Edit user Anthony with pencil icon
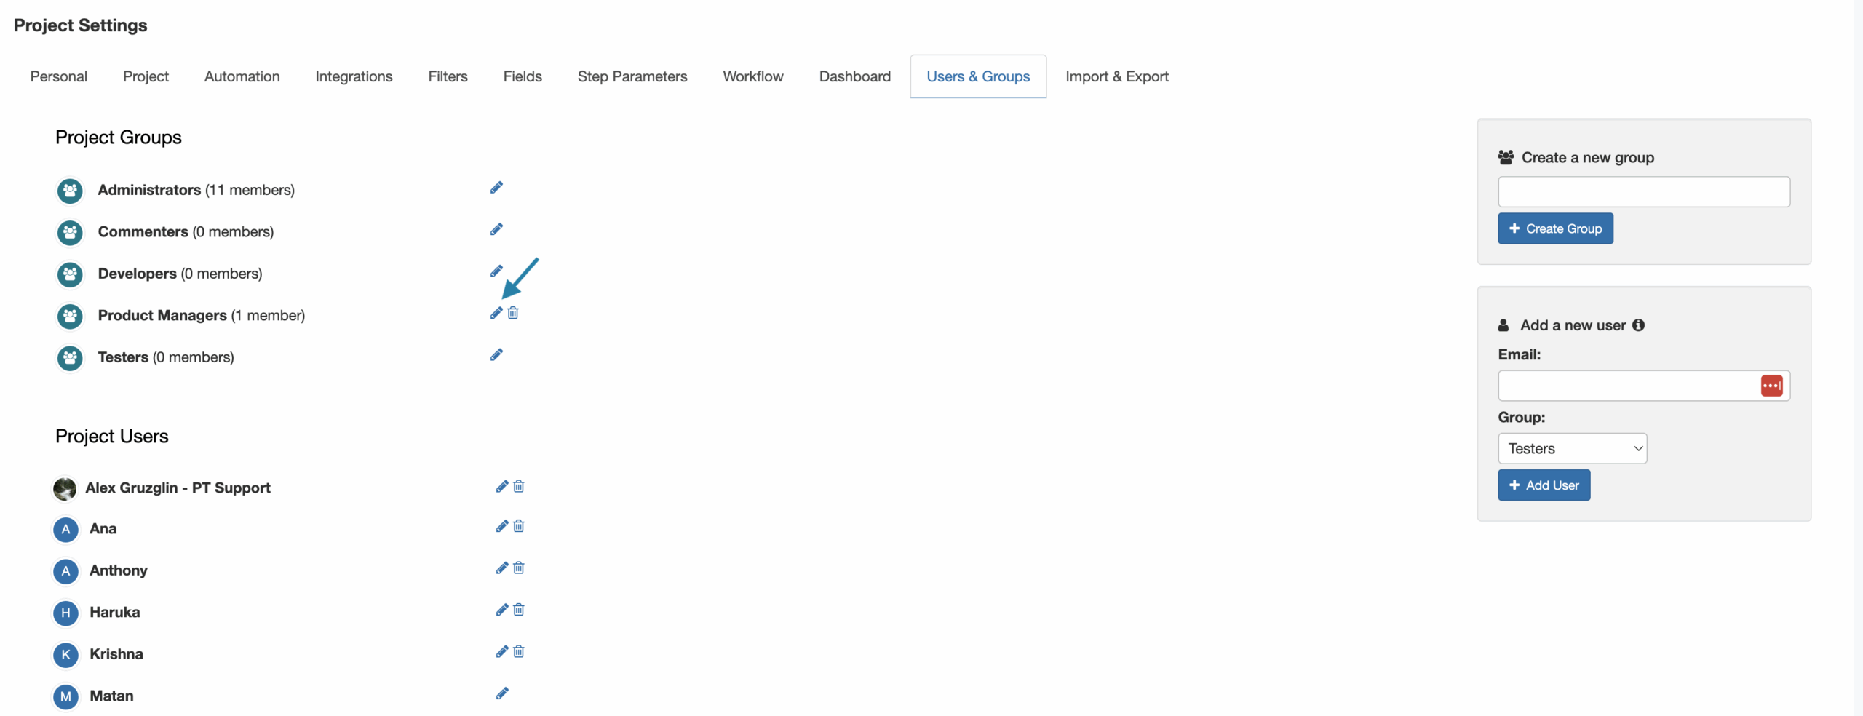The height and width of the screenshot is (716, 1863). coord(502,568)
